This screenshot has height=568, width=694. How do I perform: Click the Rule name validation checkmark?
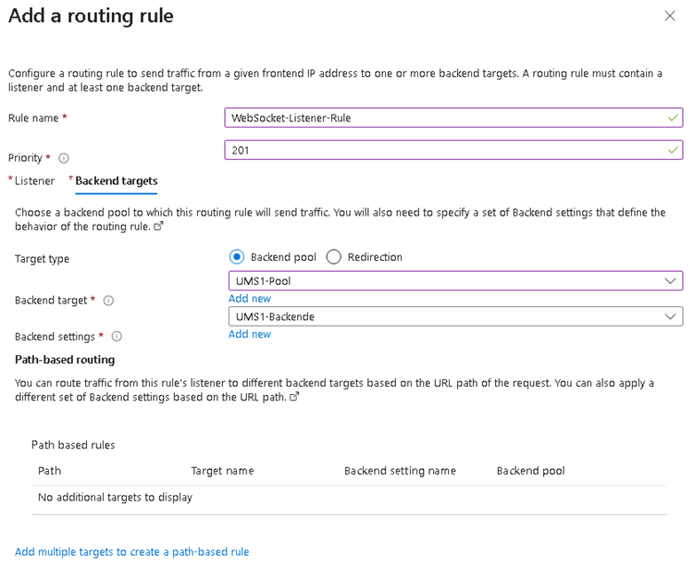(671, 117)
